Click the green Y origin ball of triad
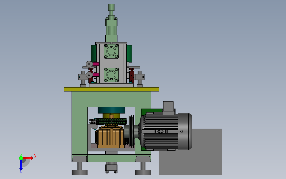 [21, 158]
